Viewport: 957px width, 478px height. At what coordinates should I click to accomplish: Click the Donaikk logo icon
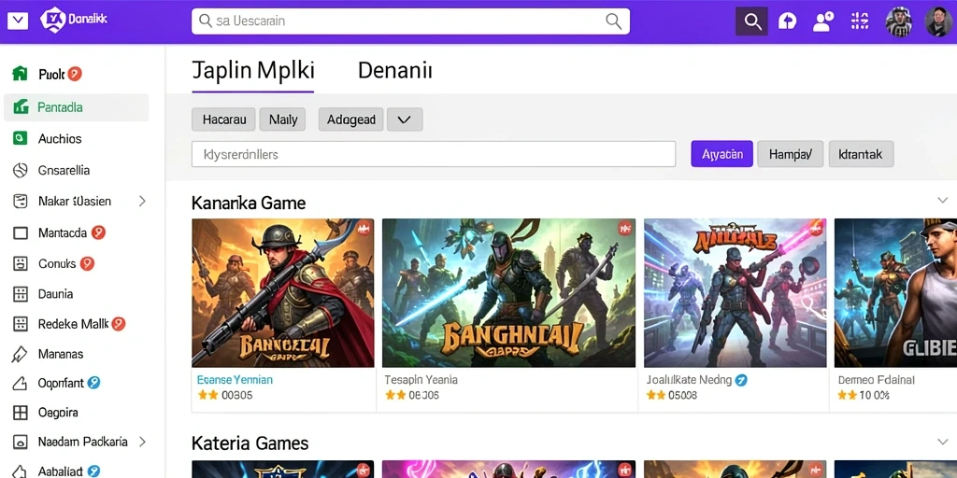click(52, 21)
